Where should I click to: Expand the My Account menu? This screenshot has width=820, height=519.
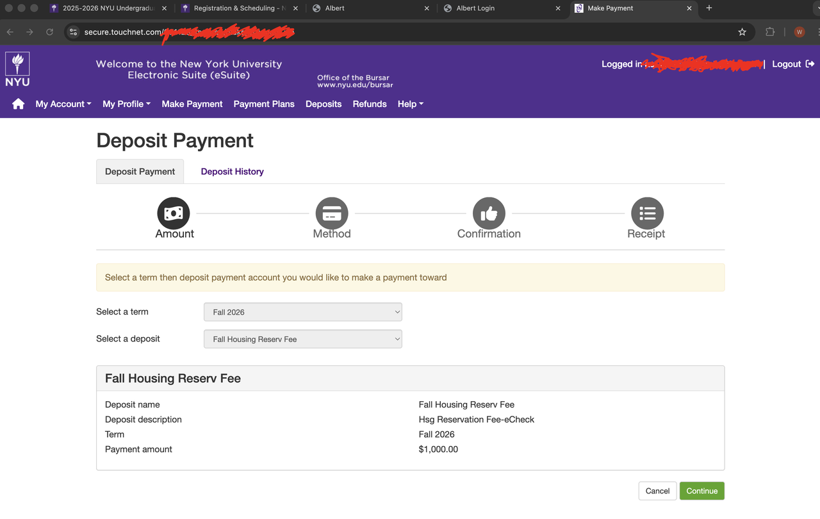(x=63, y=104)
